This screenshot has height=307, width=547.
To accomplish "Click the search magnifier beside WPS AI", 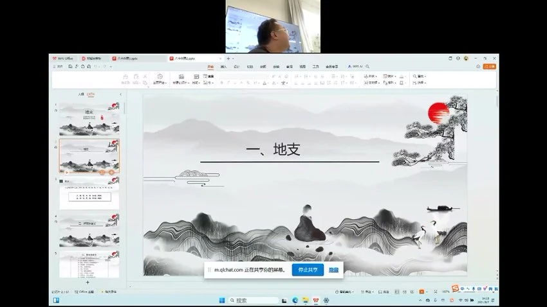I will [x=367, y=67].
